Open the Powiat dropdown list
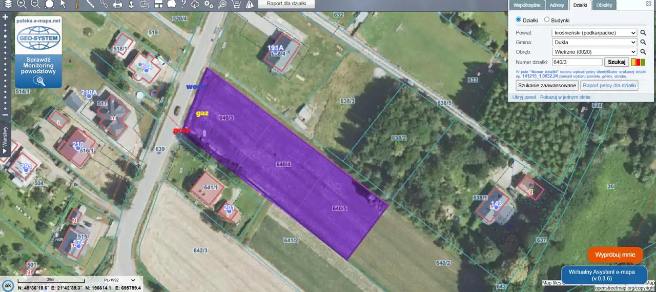 click(x=594, y=32)
